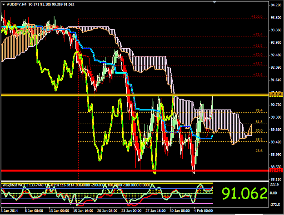The width and height of the screenshot is (284, 215).
Task: Click the triangle arrow beside AUDJPY,H4 title
Action: (4, 5)
